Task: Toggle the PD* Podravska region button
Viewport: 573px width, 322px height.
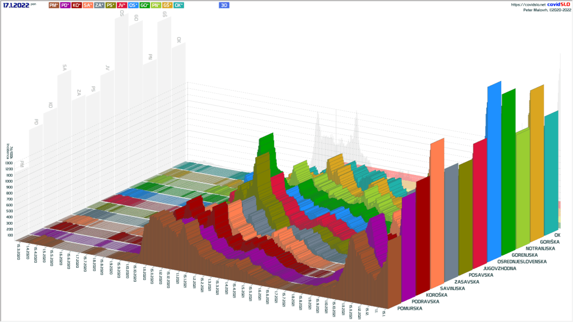Action: pyautogui.click(x=65, y=5)
